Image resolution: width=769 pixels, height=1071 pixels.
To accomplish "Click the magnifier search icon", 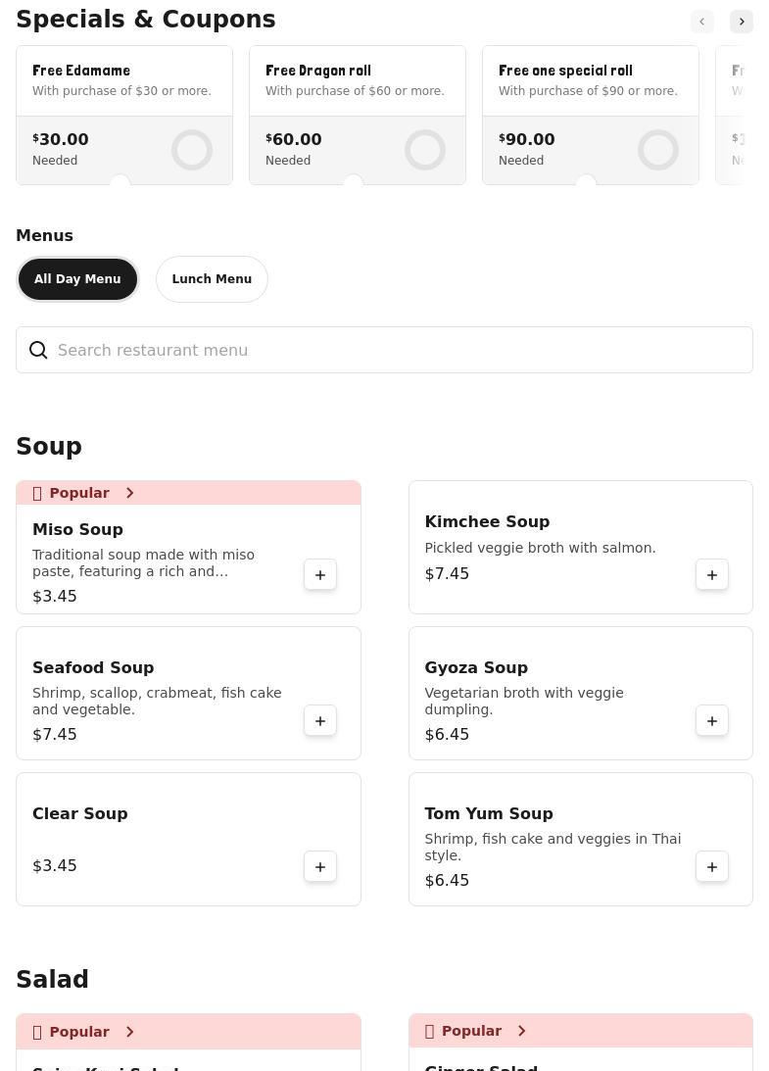I will (38, 351).
